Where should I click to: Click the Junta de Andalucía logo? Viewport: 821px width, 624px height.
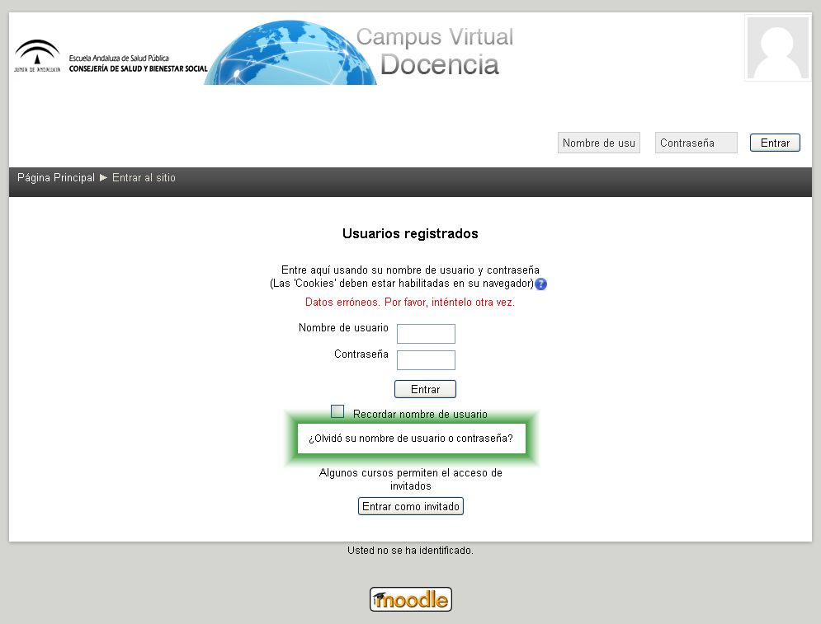pyautogui.click(x=37, y=57)
